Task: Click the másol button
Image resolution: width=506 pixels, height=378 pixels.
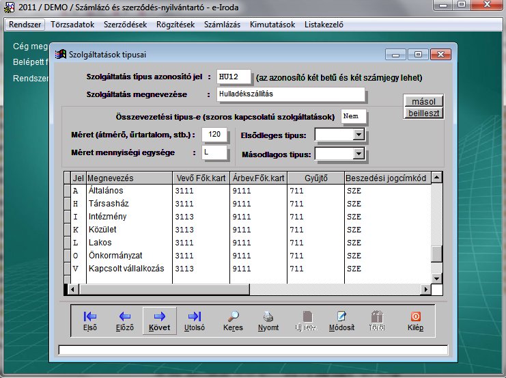Action: point(423,101)
